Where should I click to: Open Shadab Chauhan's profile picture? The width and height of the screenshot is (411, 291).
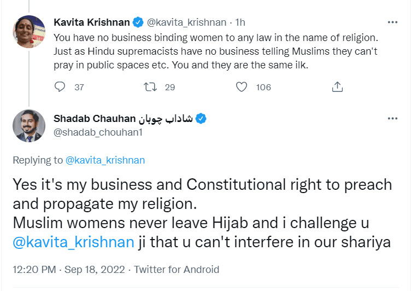coord(28,126)
